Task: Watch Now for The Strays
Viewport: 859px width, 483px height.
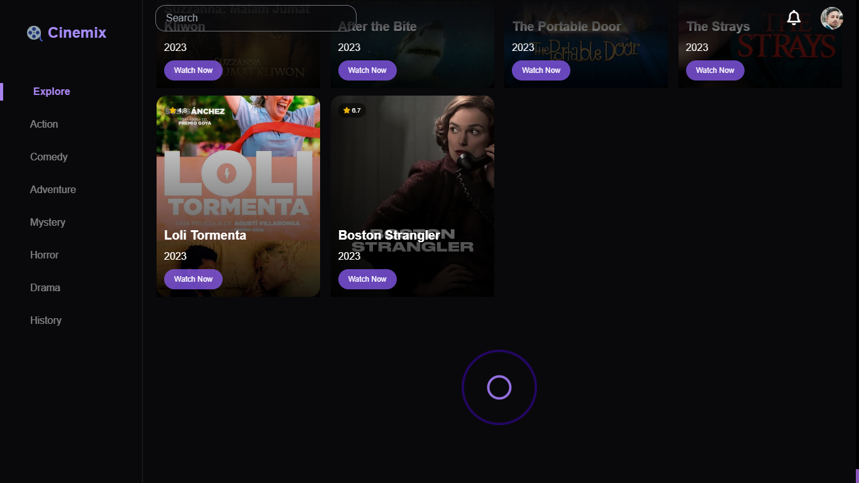Action: click(715, 70)
